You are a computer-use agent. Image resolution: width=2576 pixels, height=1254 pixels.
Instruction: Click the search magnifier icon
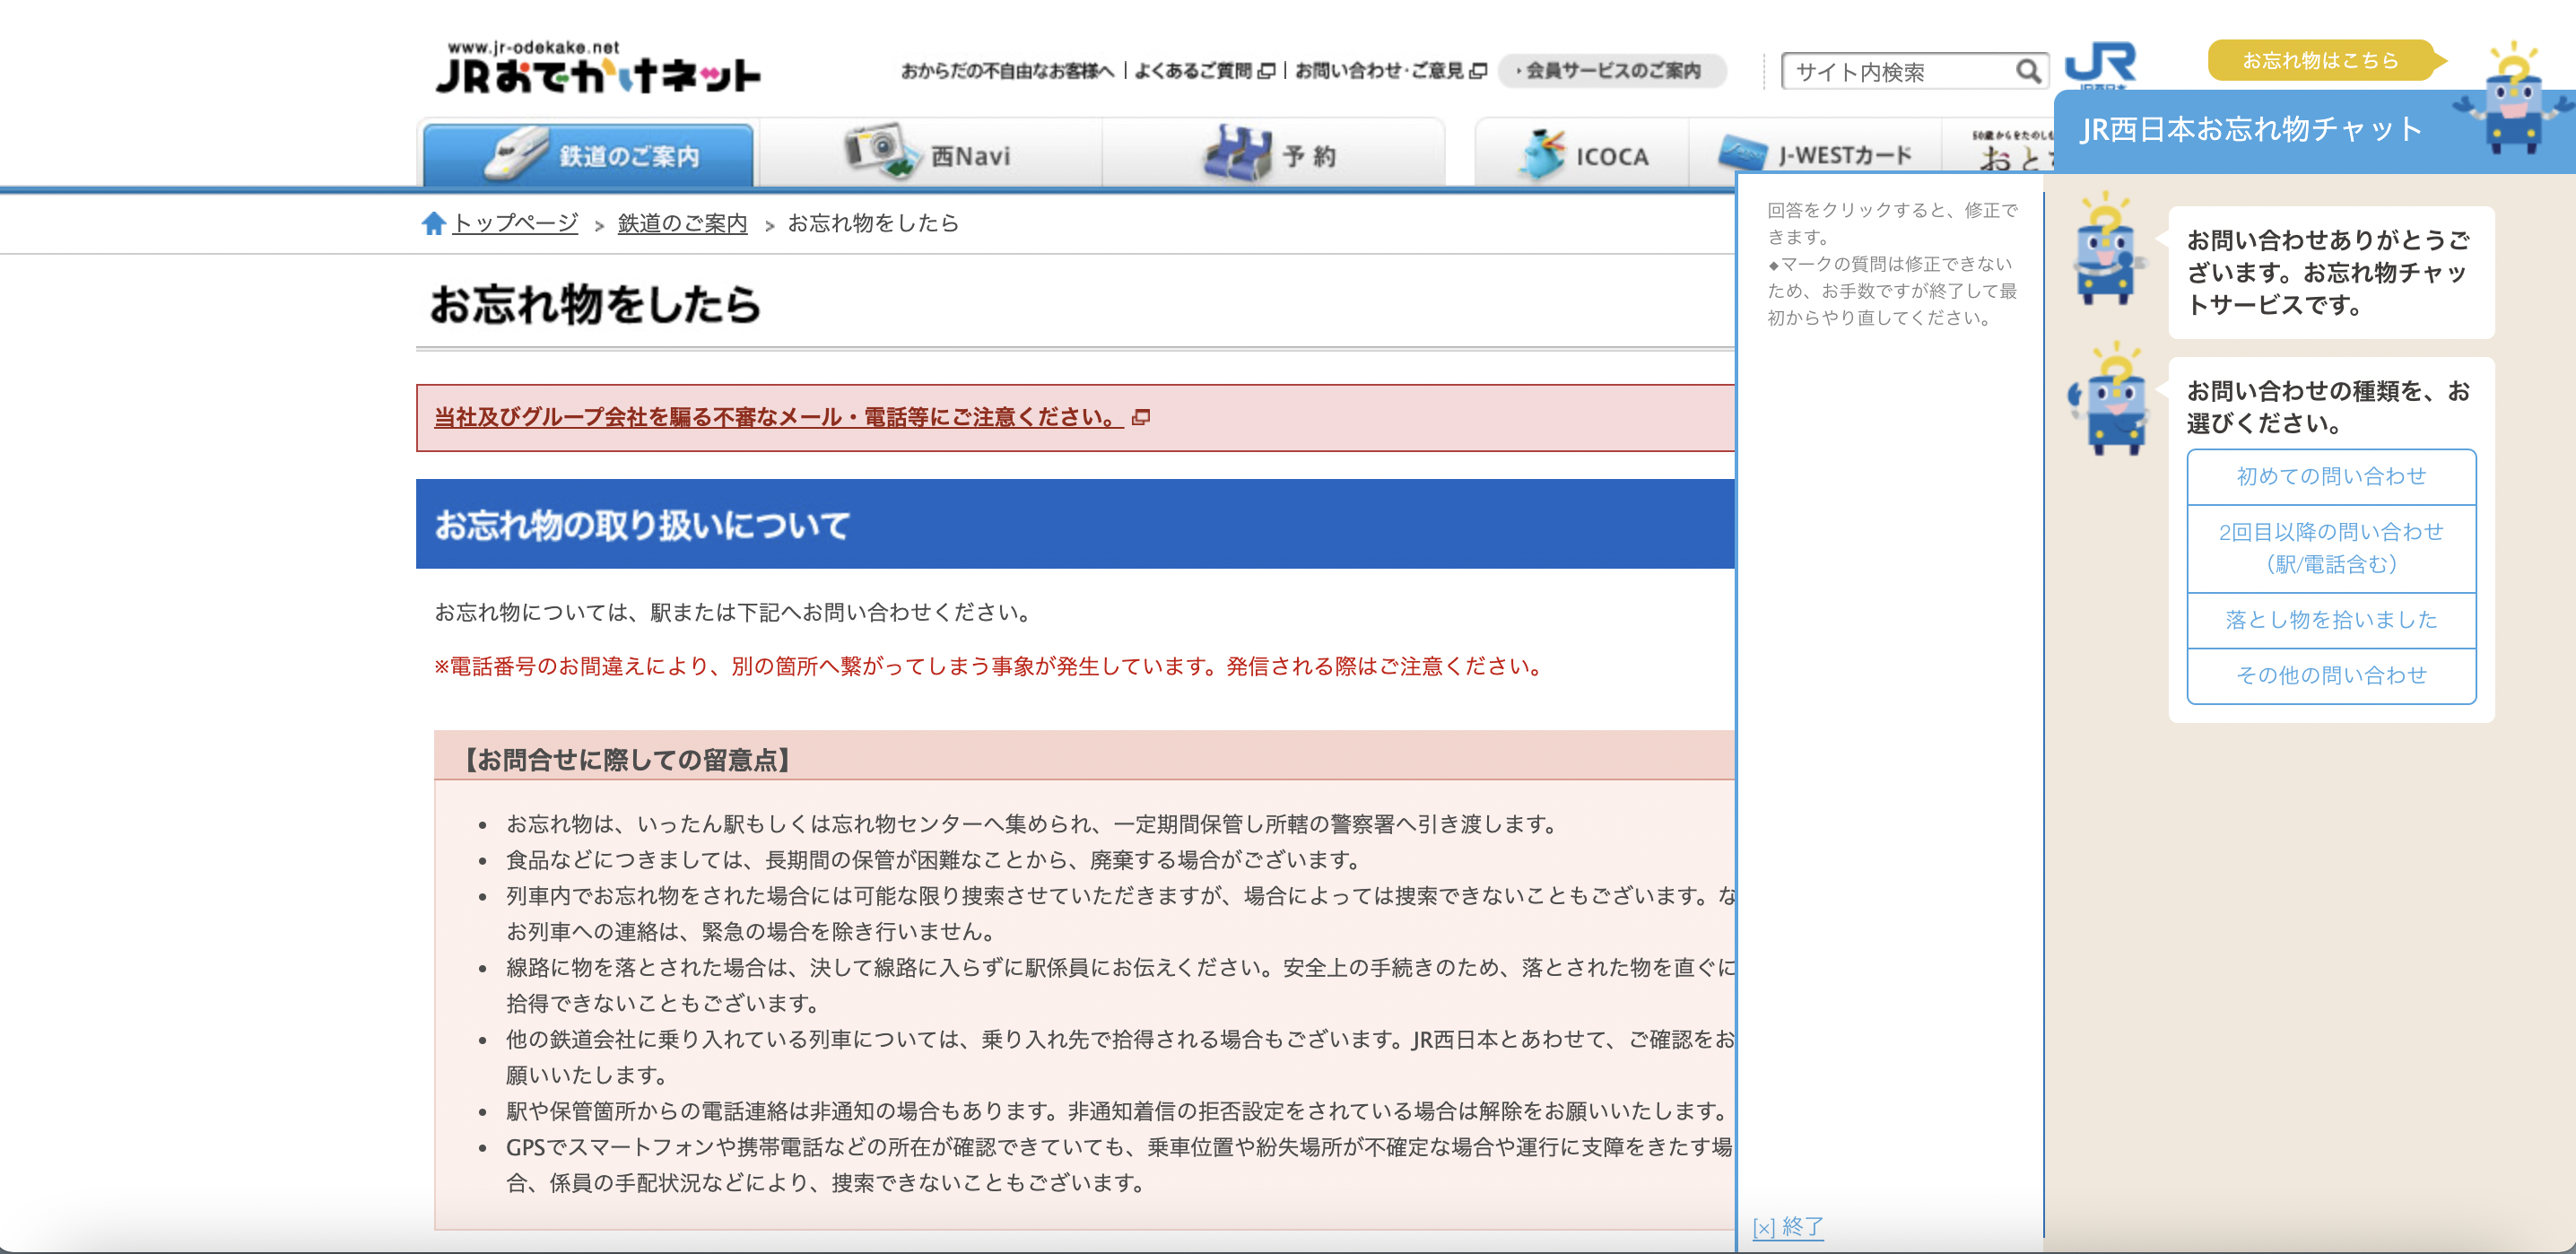click(x=2027, y=71)
